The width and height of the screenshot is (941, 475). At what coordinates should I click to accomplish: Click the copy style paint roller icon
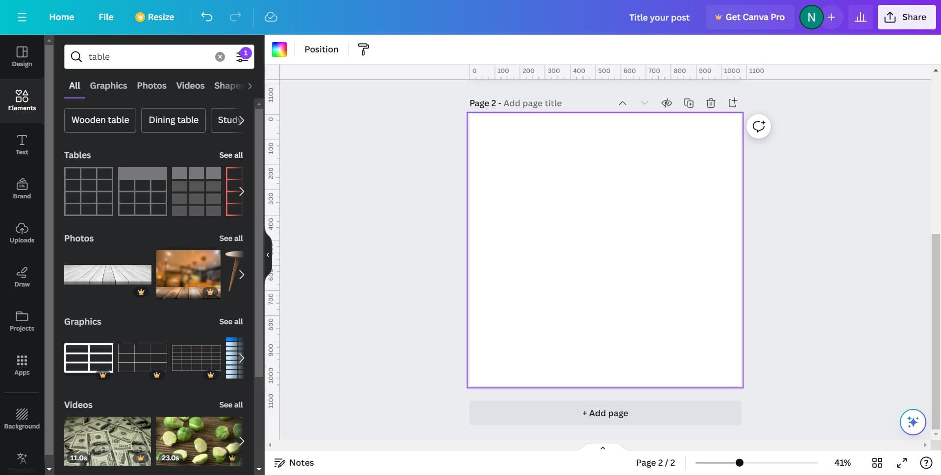[363, 49]
